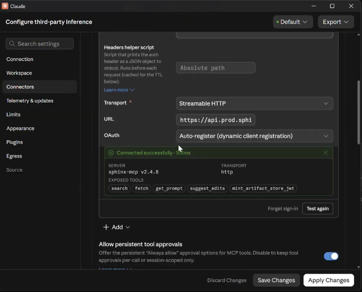Open the OAuth Auto-register dropdown

(x=255, y=136)
